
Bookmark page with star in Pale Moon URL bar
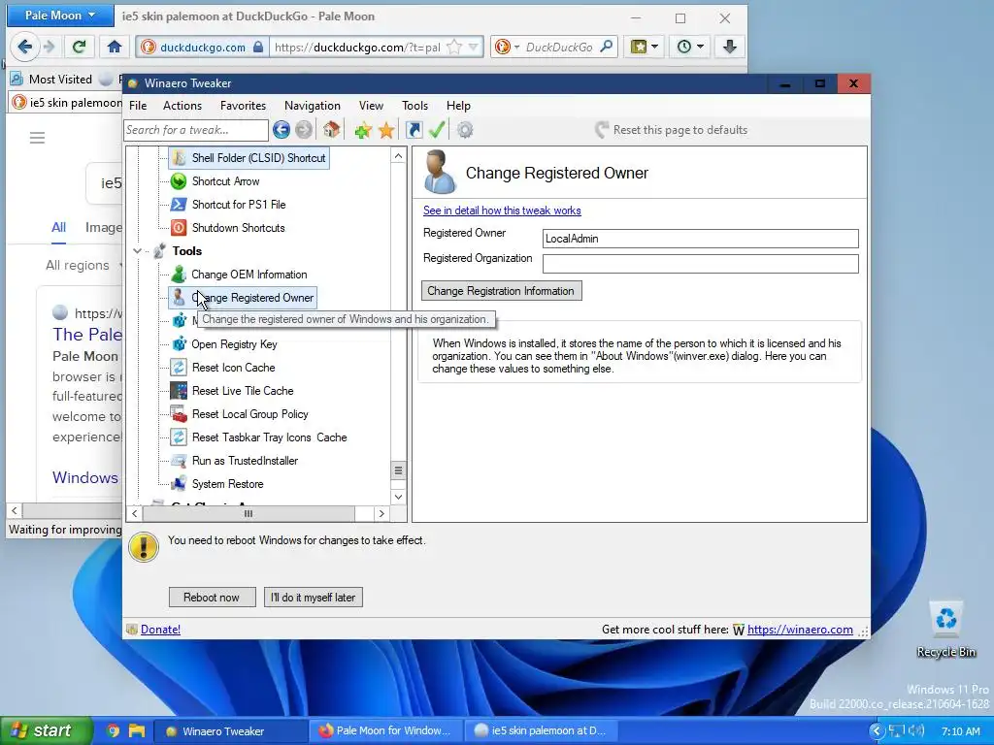point(454,47)
